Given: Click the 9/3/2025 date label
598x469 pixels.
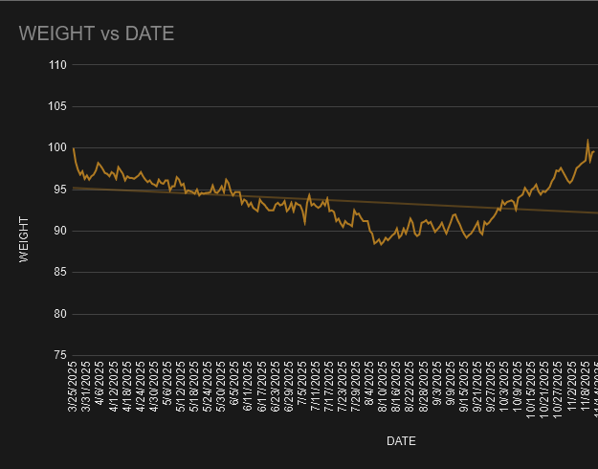Looking at the screenshot, I should coord(437,384).
